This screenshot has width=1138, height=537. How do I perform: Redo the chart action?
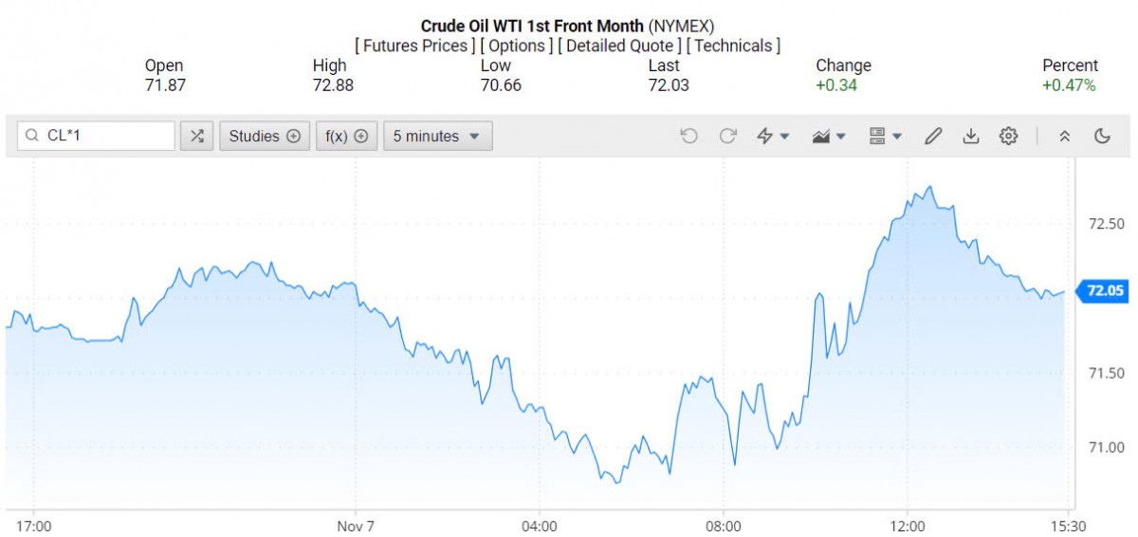click(x=727, y=136)
